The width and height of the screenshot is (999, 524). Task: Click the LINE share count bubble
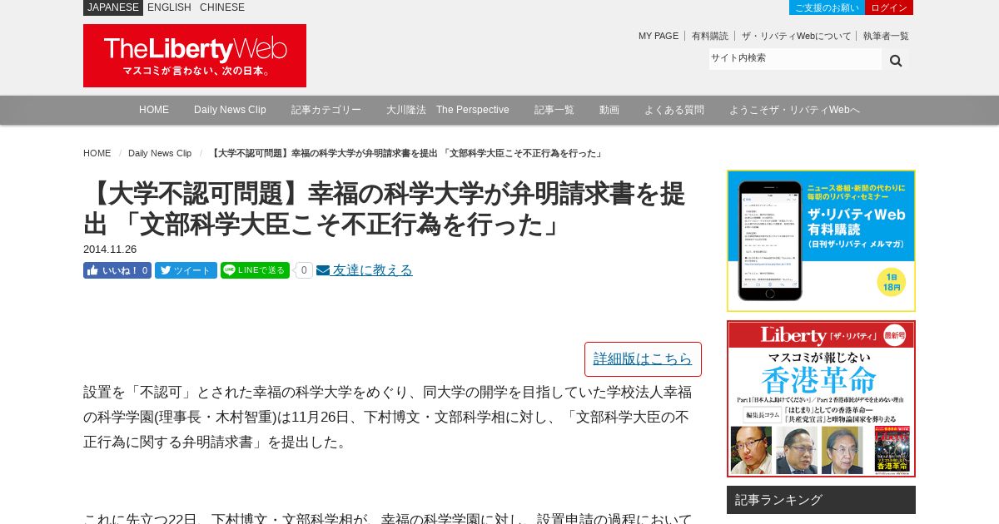pos(304,270)
